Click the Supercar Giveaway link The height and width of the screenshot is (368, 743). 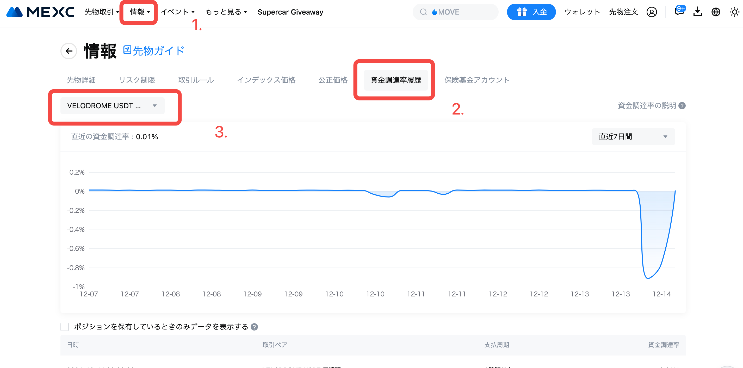290,12
